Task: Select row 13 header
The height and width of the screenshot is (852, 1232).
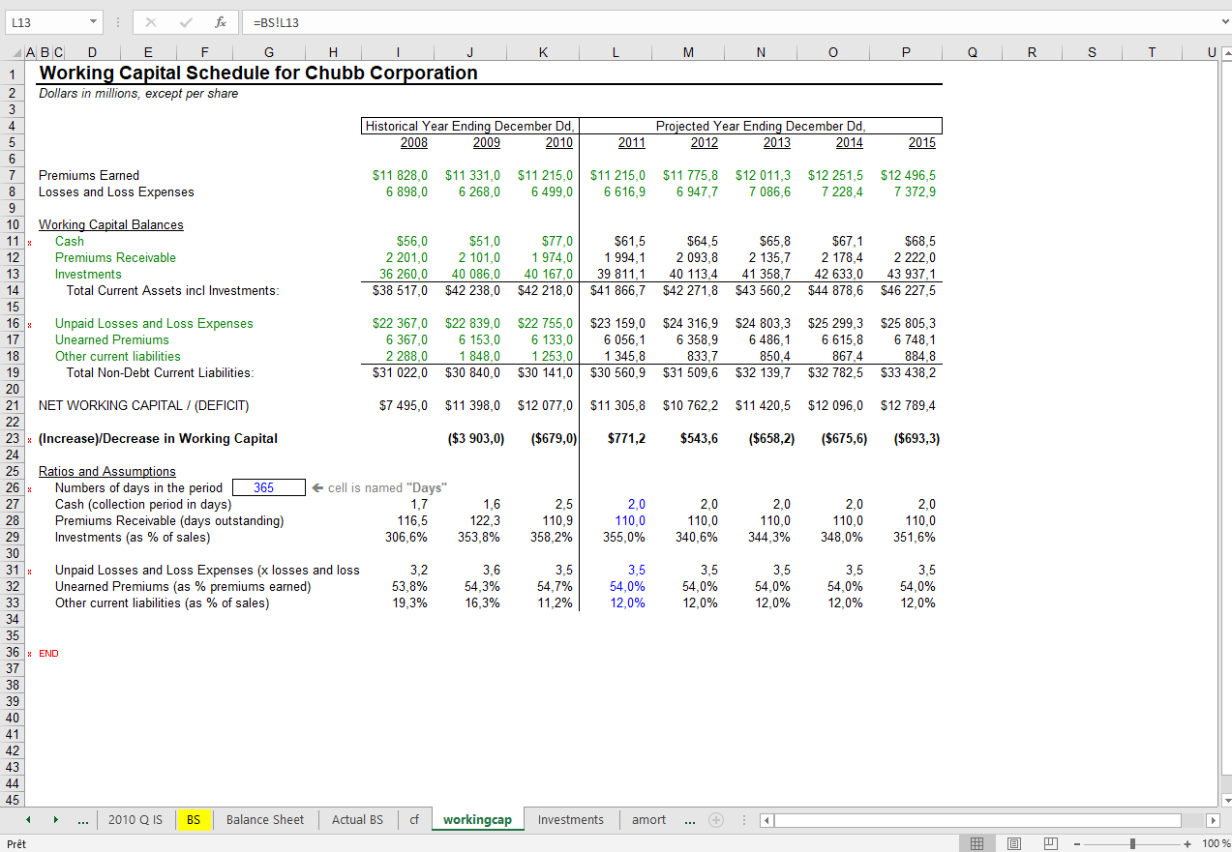Action: 13,274
